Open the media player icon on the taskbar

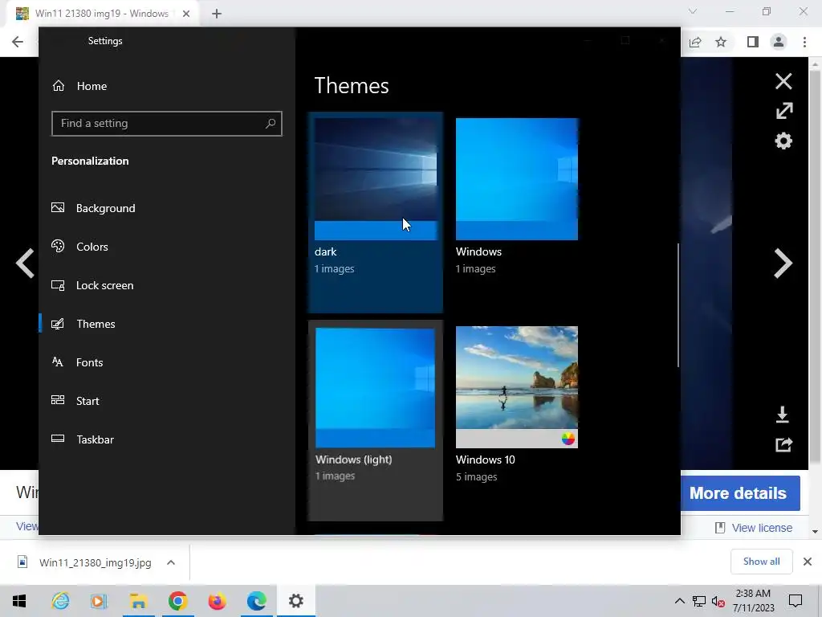[x=99, y=601]
